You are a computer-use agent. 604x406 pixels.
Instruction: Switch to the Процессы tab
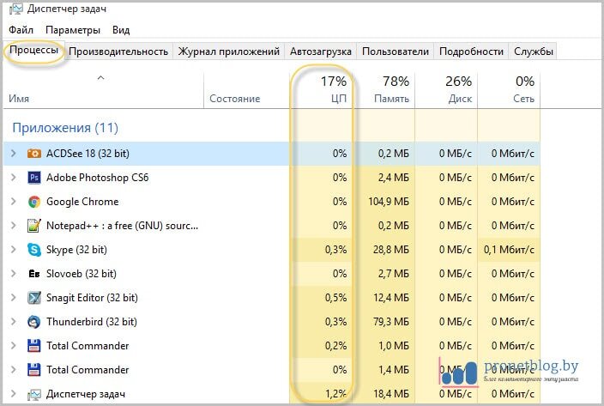[34, 50]
